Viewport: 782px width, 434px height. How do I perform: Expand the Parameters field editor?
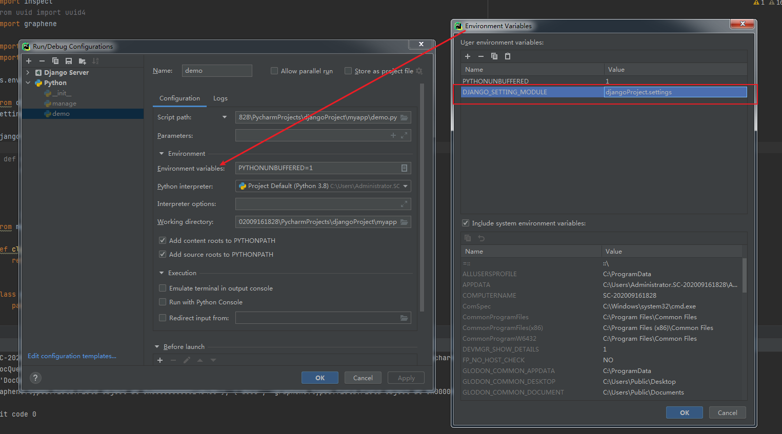click(404, 135)
